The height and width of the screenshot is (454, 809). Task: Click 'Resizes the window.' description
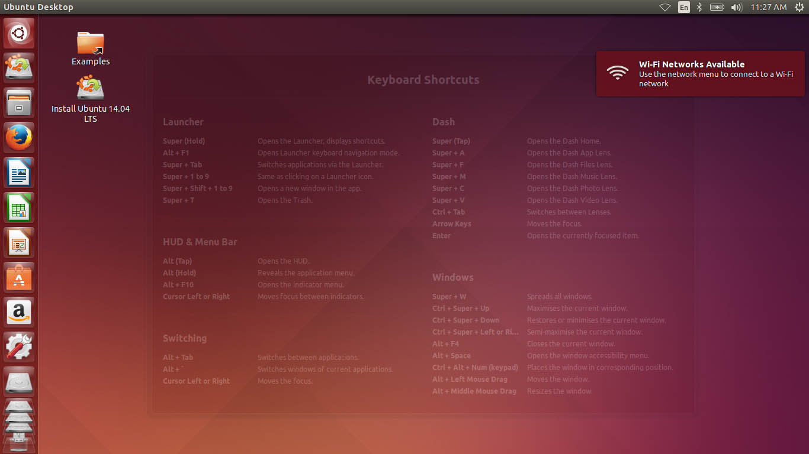560,391
